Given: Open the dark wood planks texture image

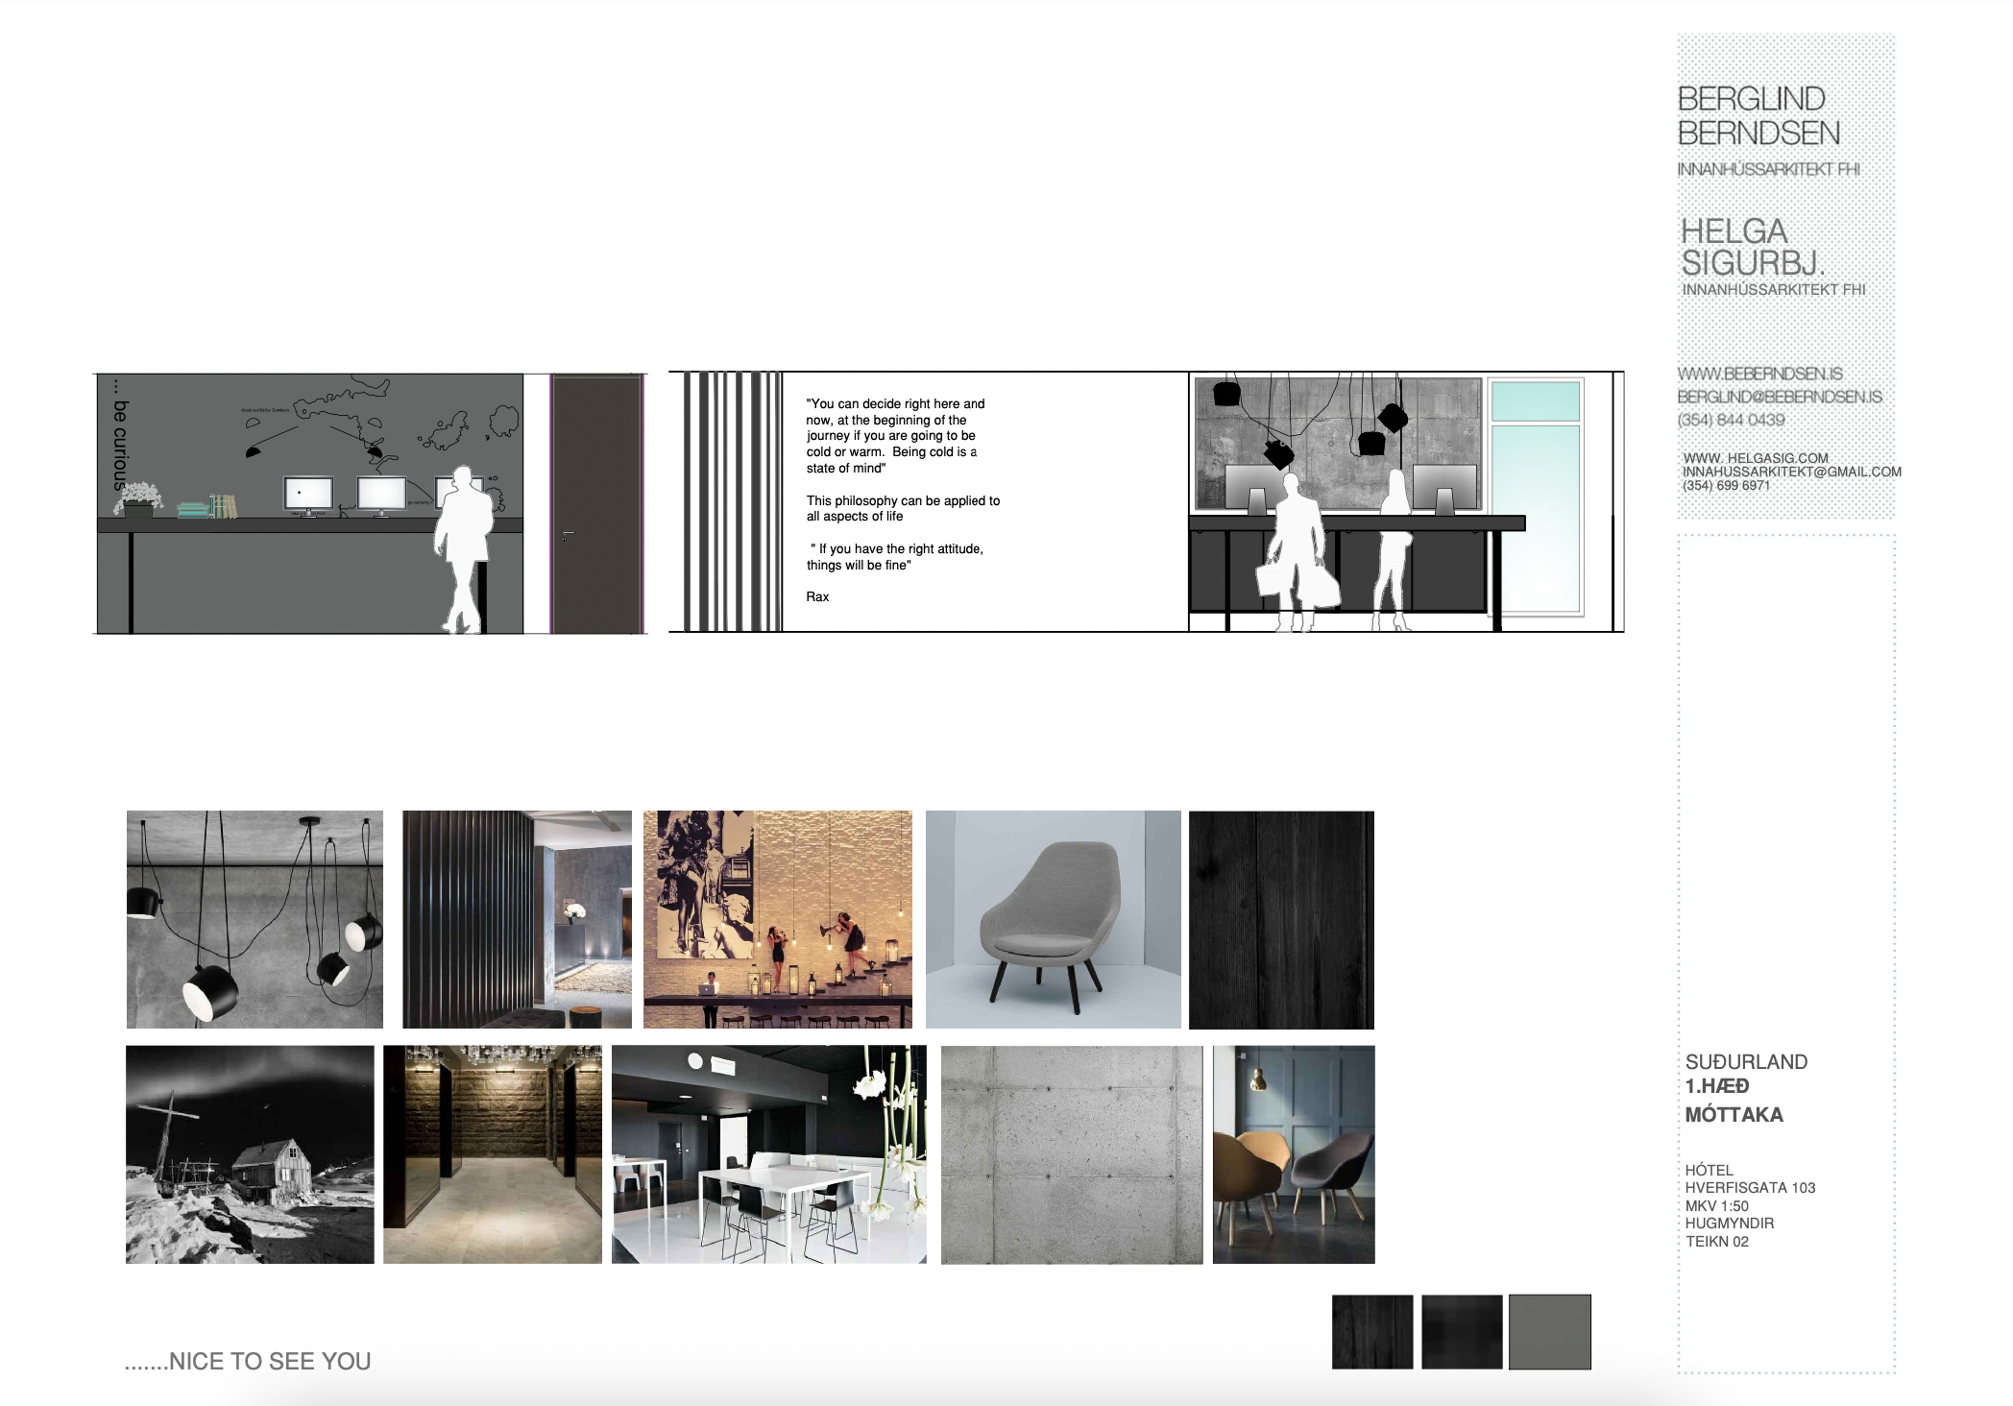Looking at the screenshot, I should [x=1281, y=919].
